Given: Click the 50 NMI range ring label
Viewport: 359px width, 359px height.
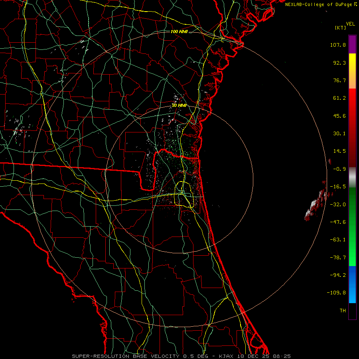Looking at the screenshot, I should (179, 106).
